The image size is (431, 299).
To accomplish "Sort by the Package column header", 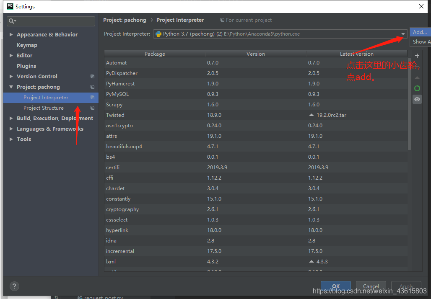I will [x=155, y=54].
